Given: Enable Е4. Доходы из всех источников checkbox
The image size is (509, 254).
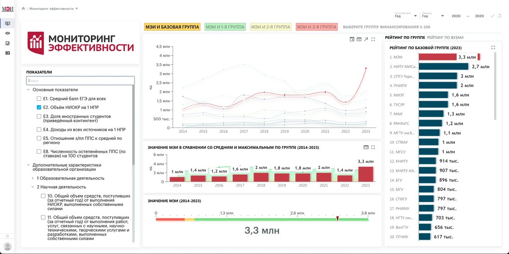Looking at the screenshot, I should click(x=39, y=130).
